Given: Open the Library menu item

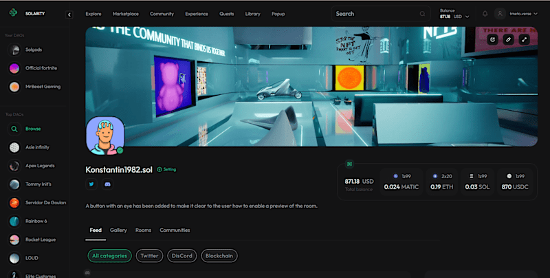Looking at the screenshot, I should click(x=252, y=14).
